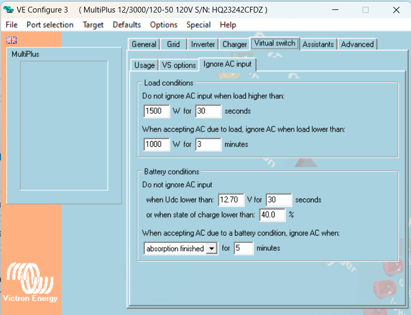Screen dimensions: 411x315
Task: Open the Defaults menu
Action: (x=126, y=25)
